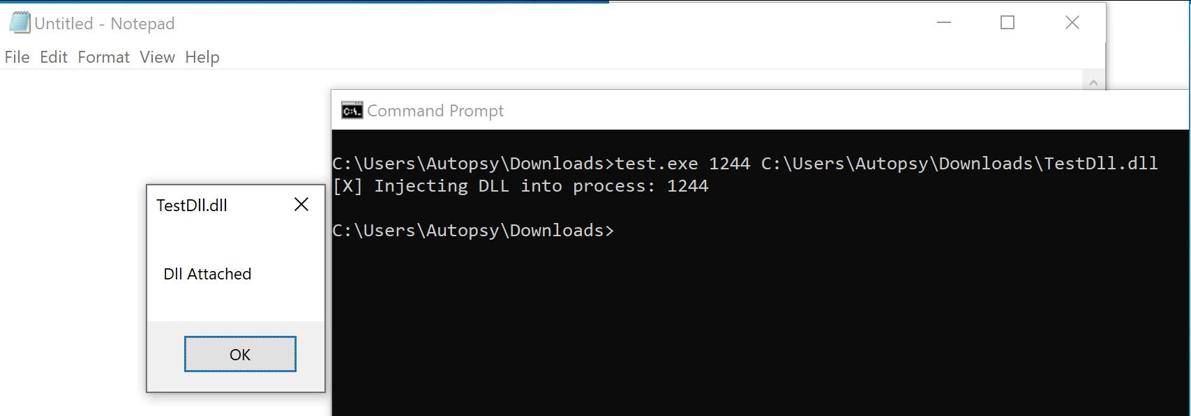This screenshot has height=416, width=1191.
Task: Open the View menu
Action: click(157, 57)
